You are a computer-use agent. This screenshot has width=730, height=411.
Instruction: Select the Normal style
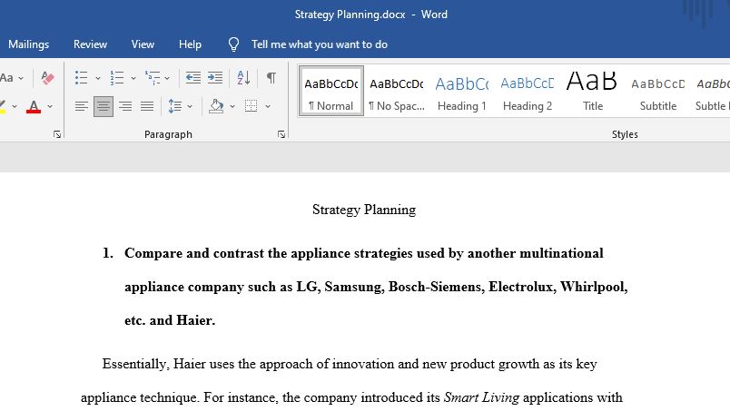click(x=331, y=92)
